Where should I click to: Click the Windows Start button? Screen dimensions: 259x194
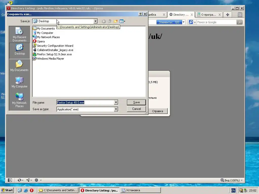7,190
